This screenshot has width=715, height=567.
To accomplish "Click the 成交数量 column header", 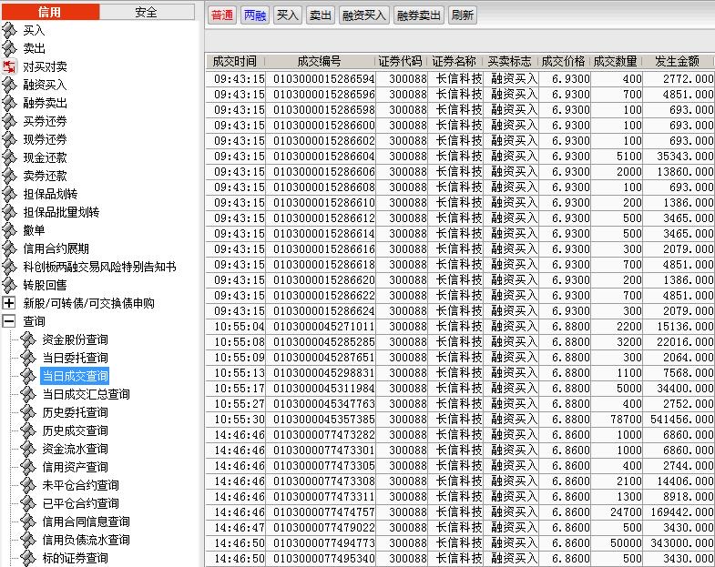I will pyautogui.click(x=616, y=61).
